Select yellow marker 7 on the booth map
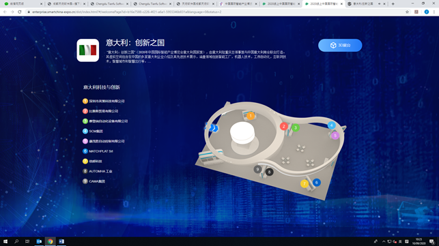The image size is (439, 246). pos(305,184)
